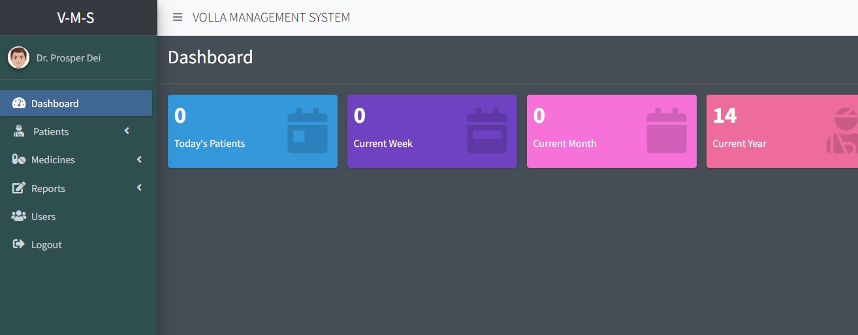Click the Dr. Prosper Dei name

tap(69, 58)
